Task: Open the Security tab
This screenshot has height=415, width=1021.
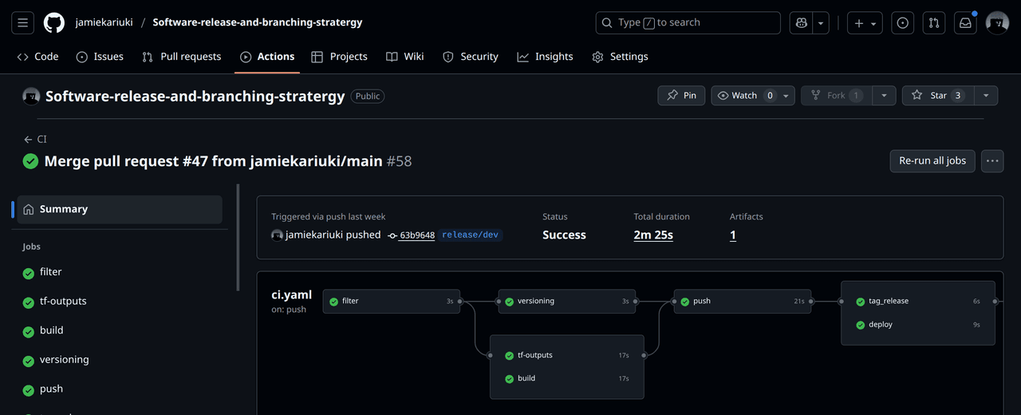Action: point(471,57)
